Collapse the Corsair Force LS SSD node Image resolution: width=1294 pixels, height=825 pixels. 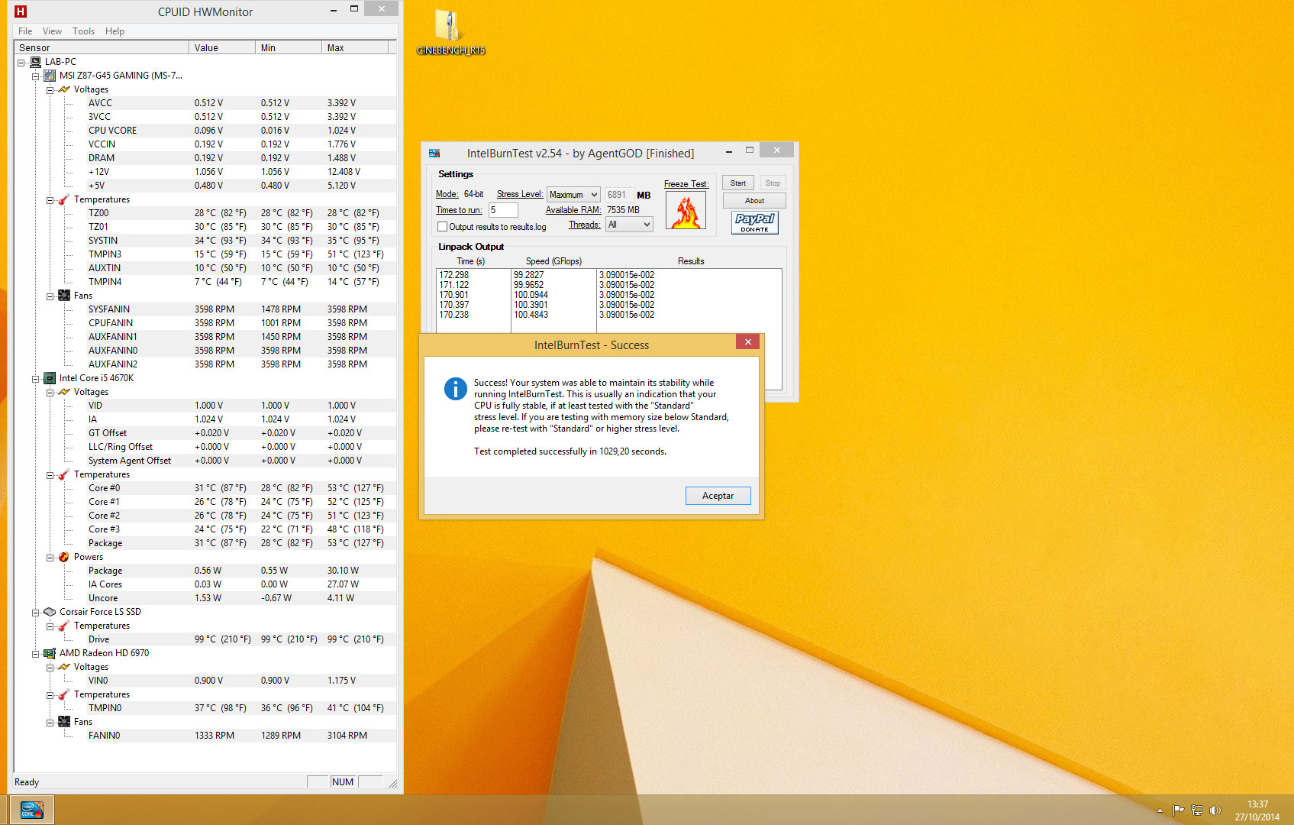[35, 613]
